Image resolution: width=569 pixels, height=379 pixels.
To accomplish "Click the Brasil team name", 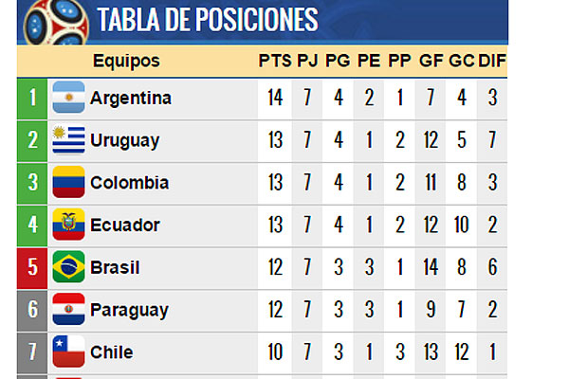I will tap(115, 267).
